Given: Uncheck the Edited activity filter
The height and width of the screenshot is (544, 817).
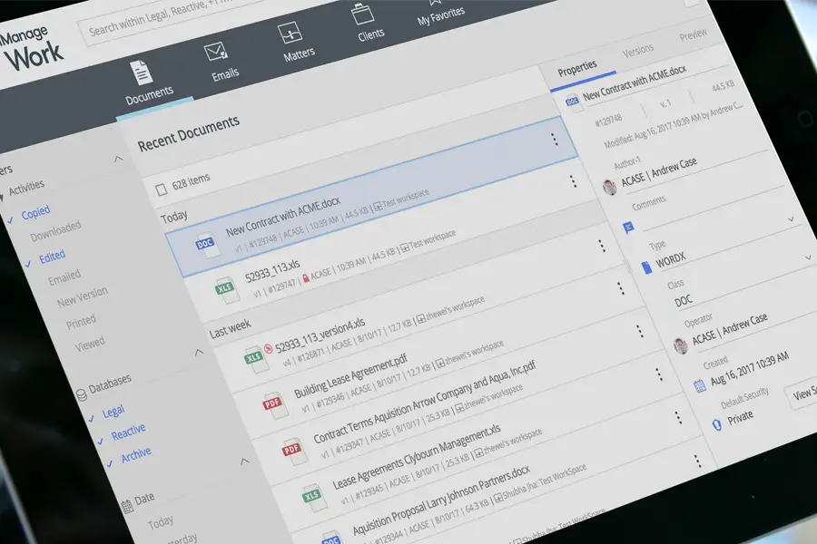Looking at the screenshot, I should 52,257.
